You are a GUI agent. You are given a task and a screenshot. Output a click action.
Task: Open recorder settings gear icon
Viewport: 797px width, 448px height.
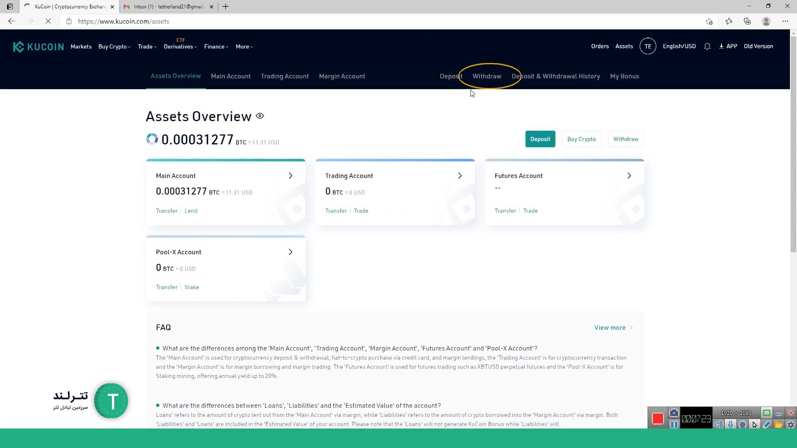coord(791,424)
